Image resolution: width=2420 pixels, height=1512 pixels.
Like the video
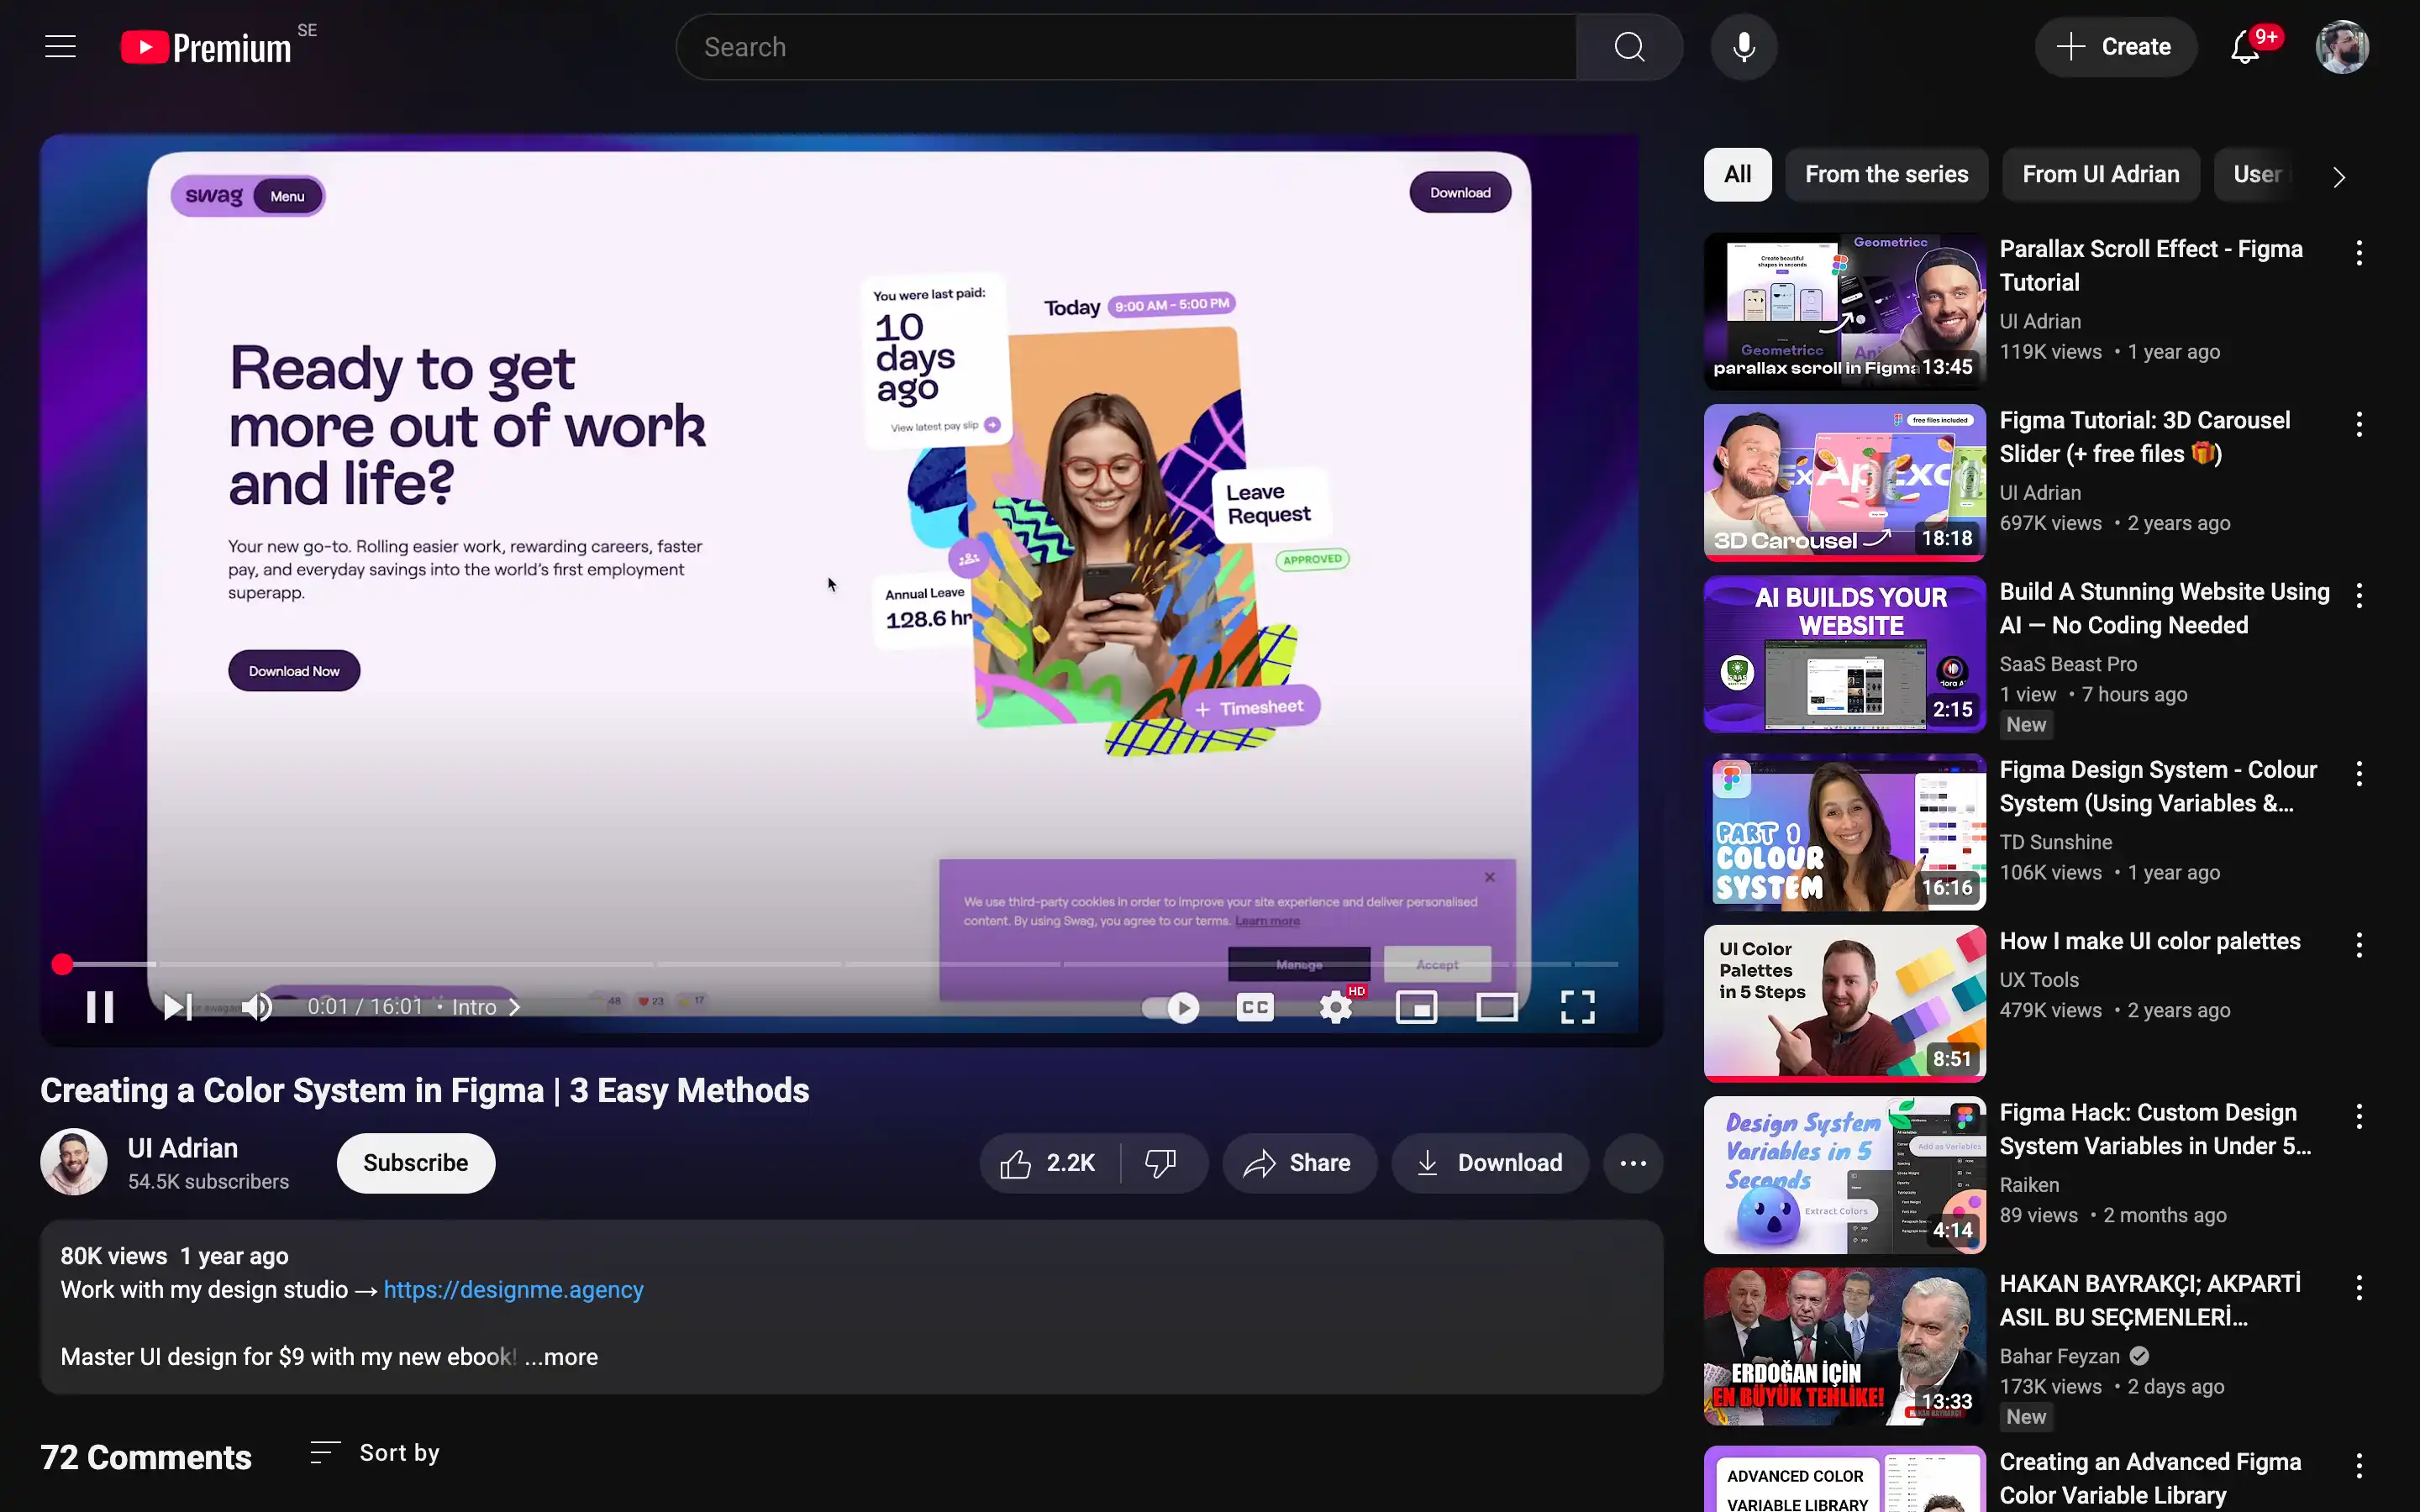tap(1048, 1163)
